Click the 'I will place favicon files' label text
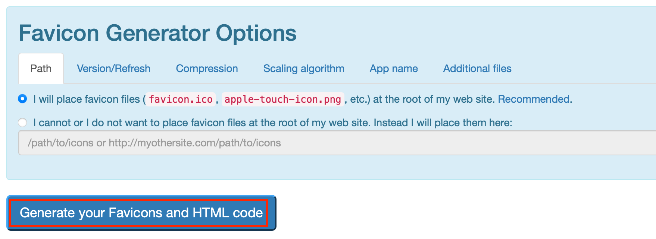656x239 pixels. [86, 99]
